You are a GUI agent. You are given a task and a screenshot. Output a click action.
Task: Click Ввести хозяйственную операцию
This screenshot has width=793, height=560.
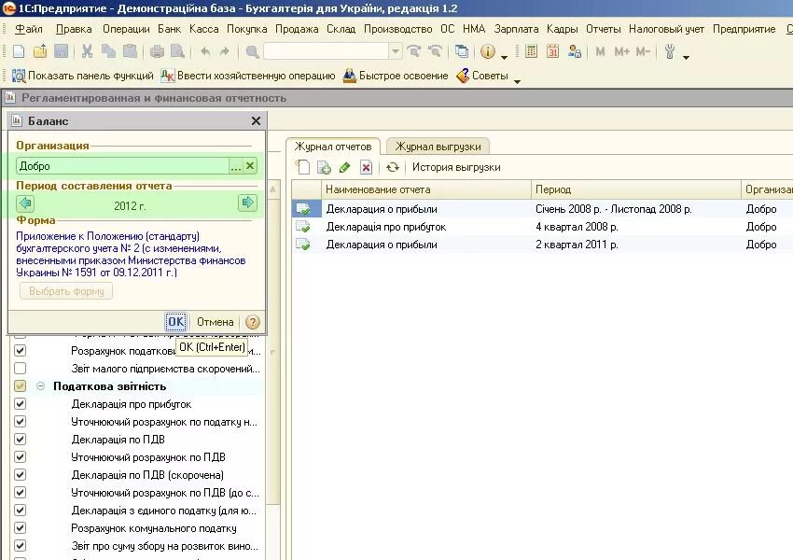(x=248, y=76)
